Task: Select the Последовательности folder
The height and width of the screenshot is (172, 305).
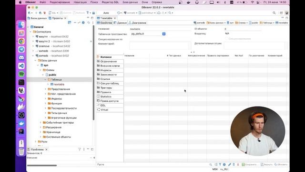Action: pyautogui.click(x=62, y=108)
